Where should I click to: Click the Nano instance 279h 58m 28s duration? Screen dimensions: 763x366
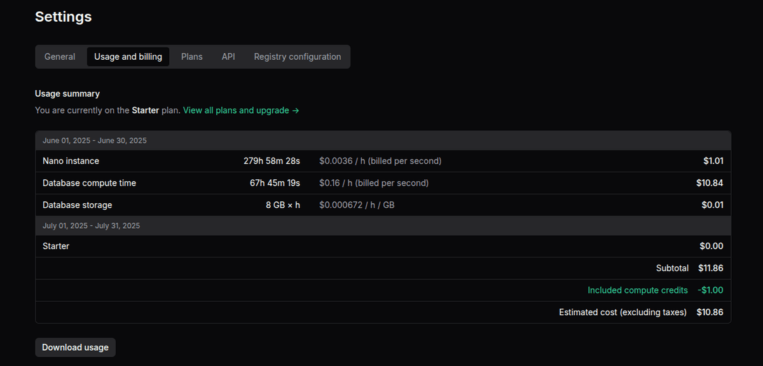(x=272, y=161)
